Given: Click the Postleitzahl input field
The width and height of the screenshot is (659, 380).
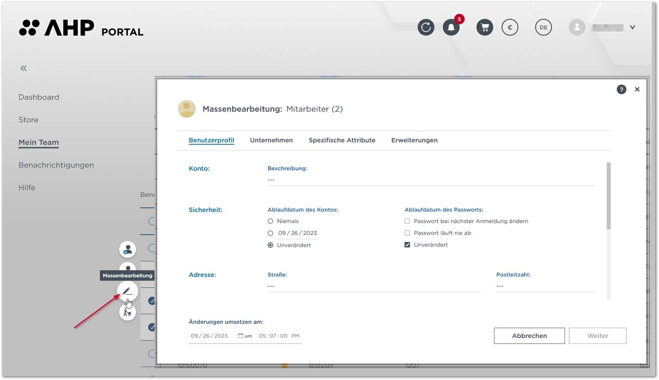Looking at the screenshot, I should (546, 287).
